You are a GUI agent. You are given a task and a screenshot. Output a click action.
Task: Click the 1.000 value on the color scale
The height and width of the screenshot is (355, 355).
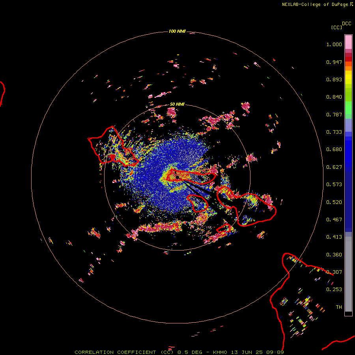(x=334, y=44)
